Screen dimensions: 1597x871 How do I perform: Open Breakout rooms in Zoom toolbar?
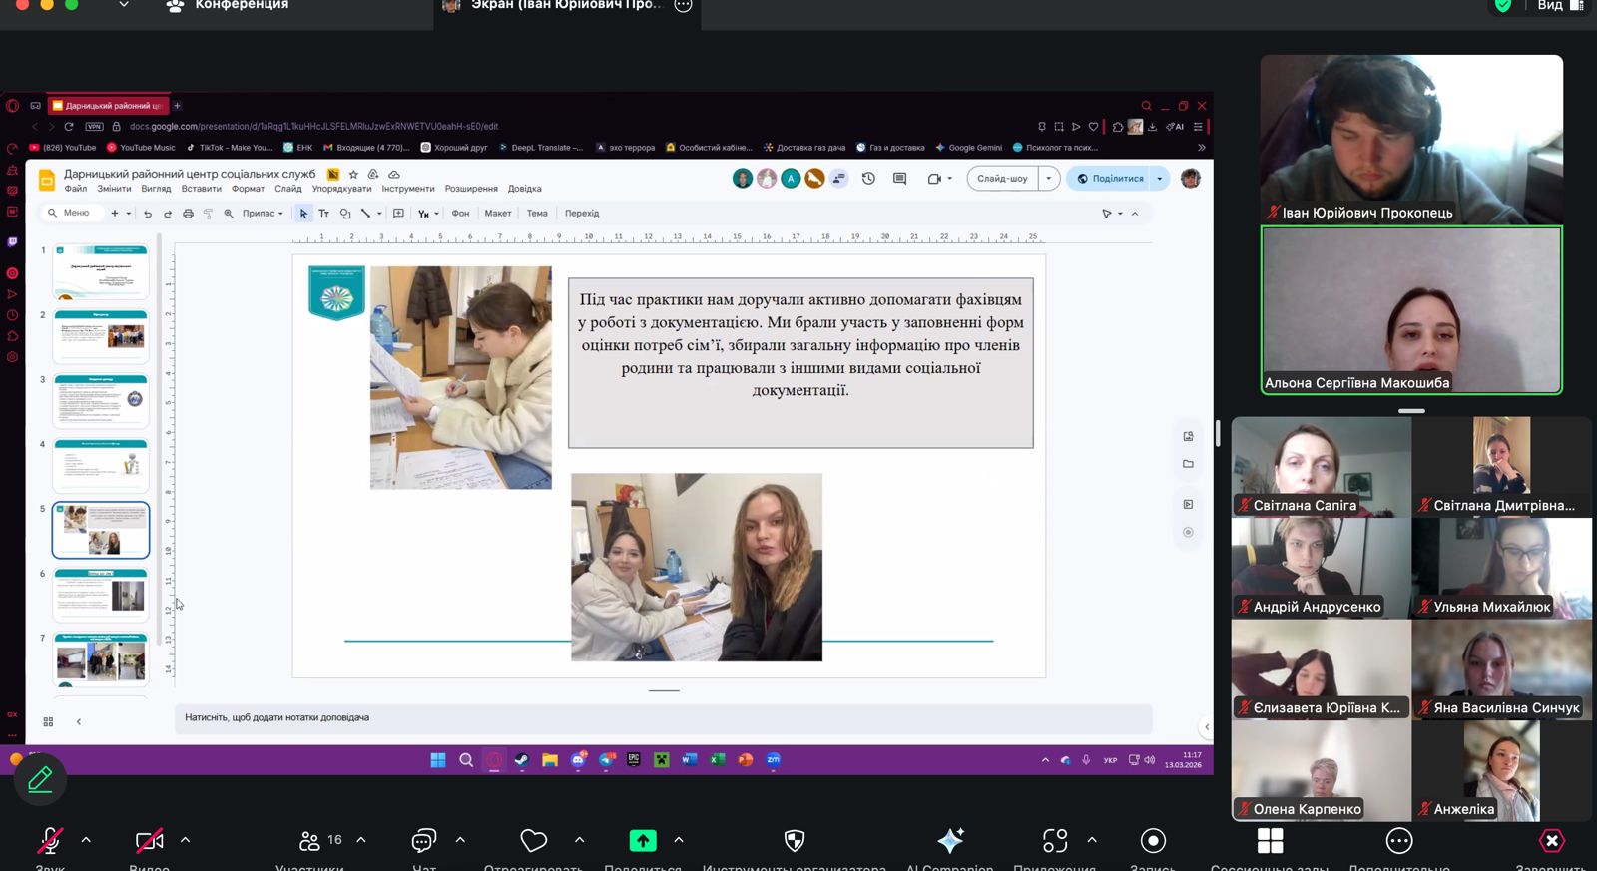(1270, 841)
